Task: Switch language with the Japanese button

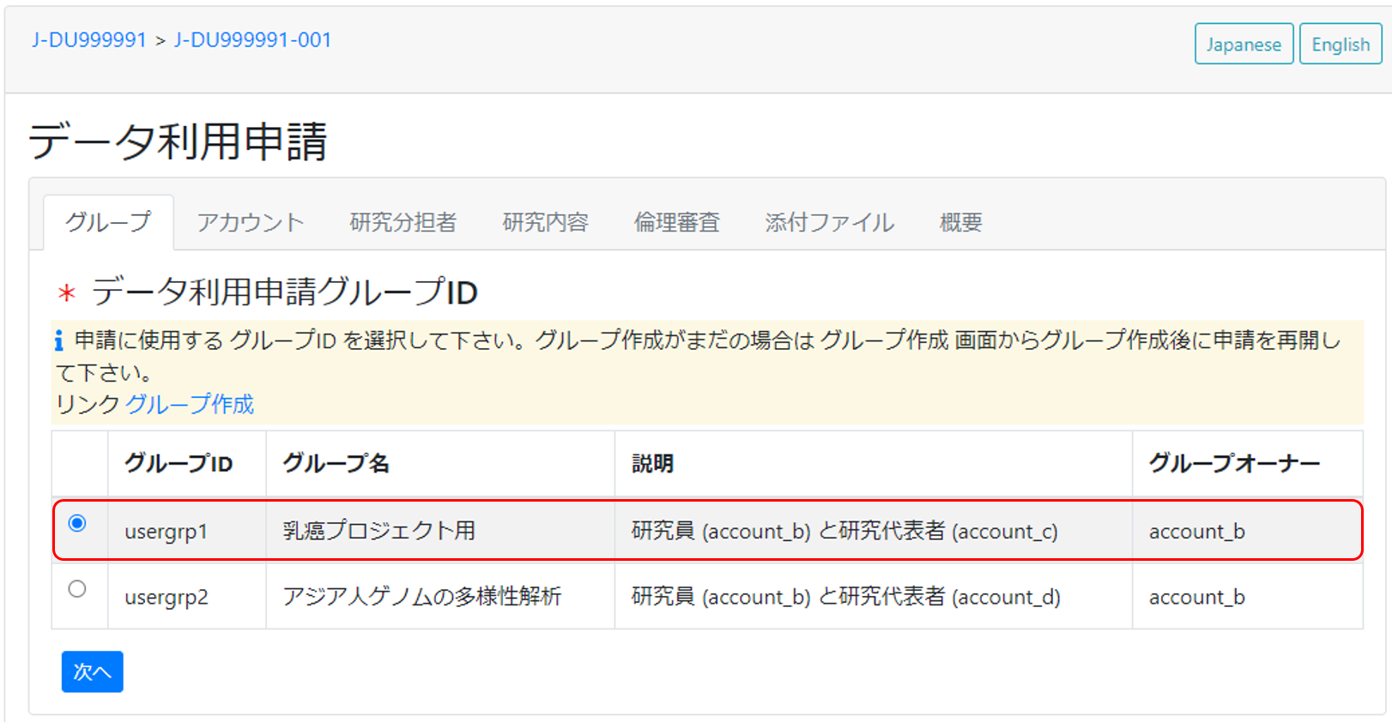Action: (1244, 44)
